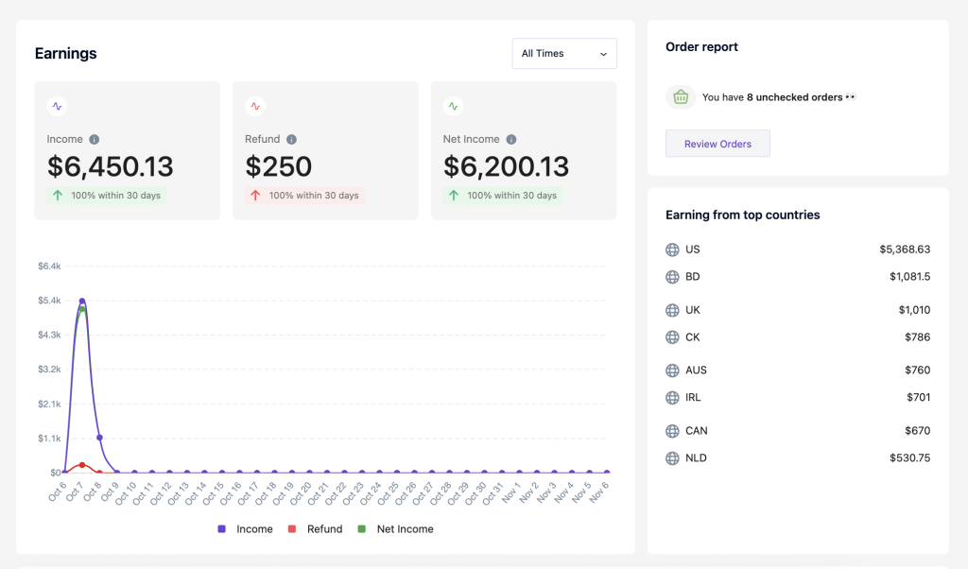Click the Net Income green wave icon
Viewport: 968px width, 569px height.
pos(453,107)
